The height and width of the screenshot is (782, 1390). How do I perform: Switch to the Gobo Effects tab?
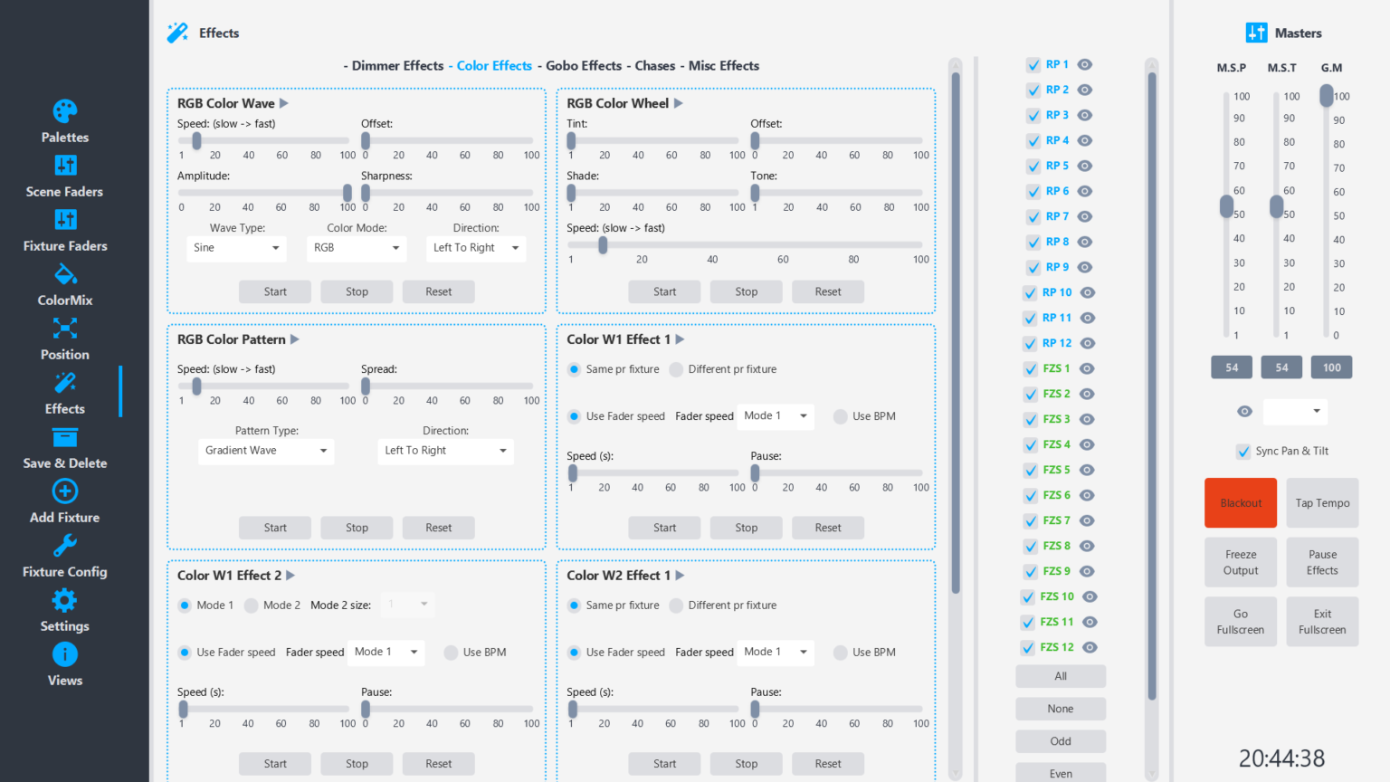(582, 65)
